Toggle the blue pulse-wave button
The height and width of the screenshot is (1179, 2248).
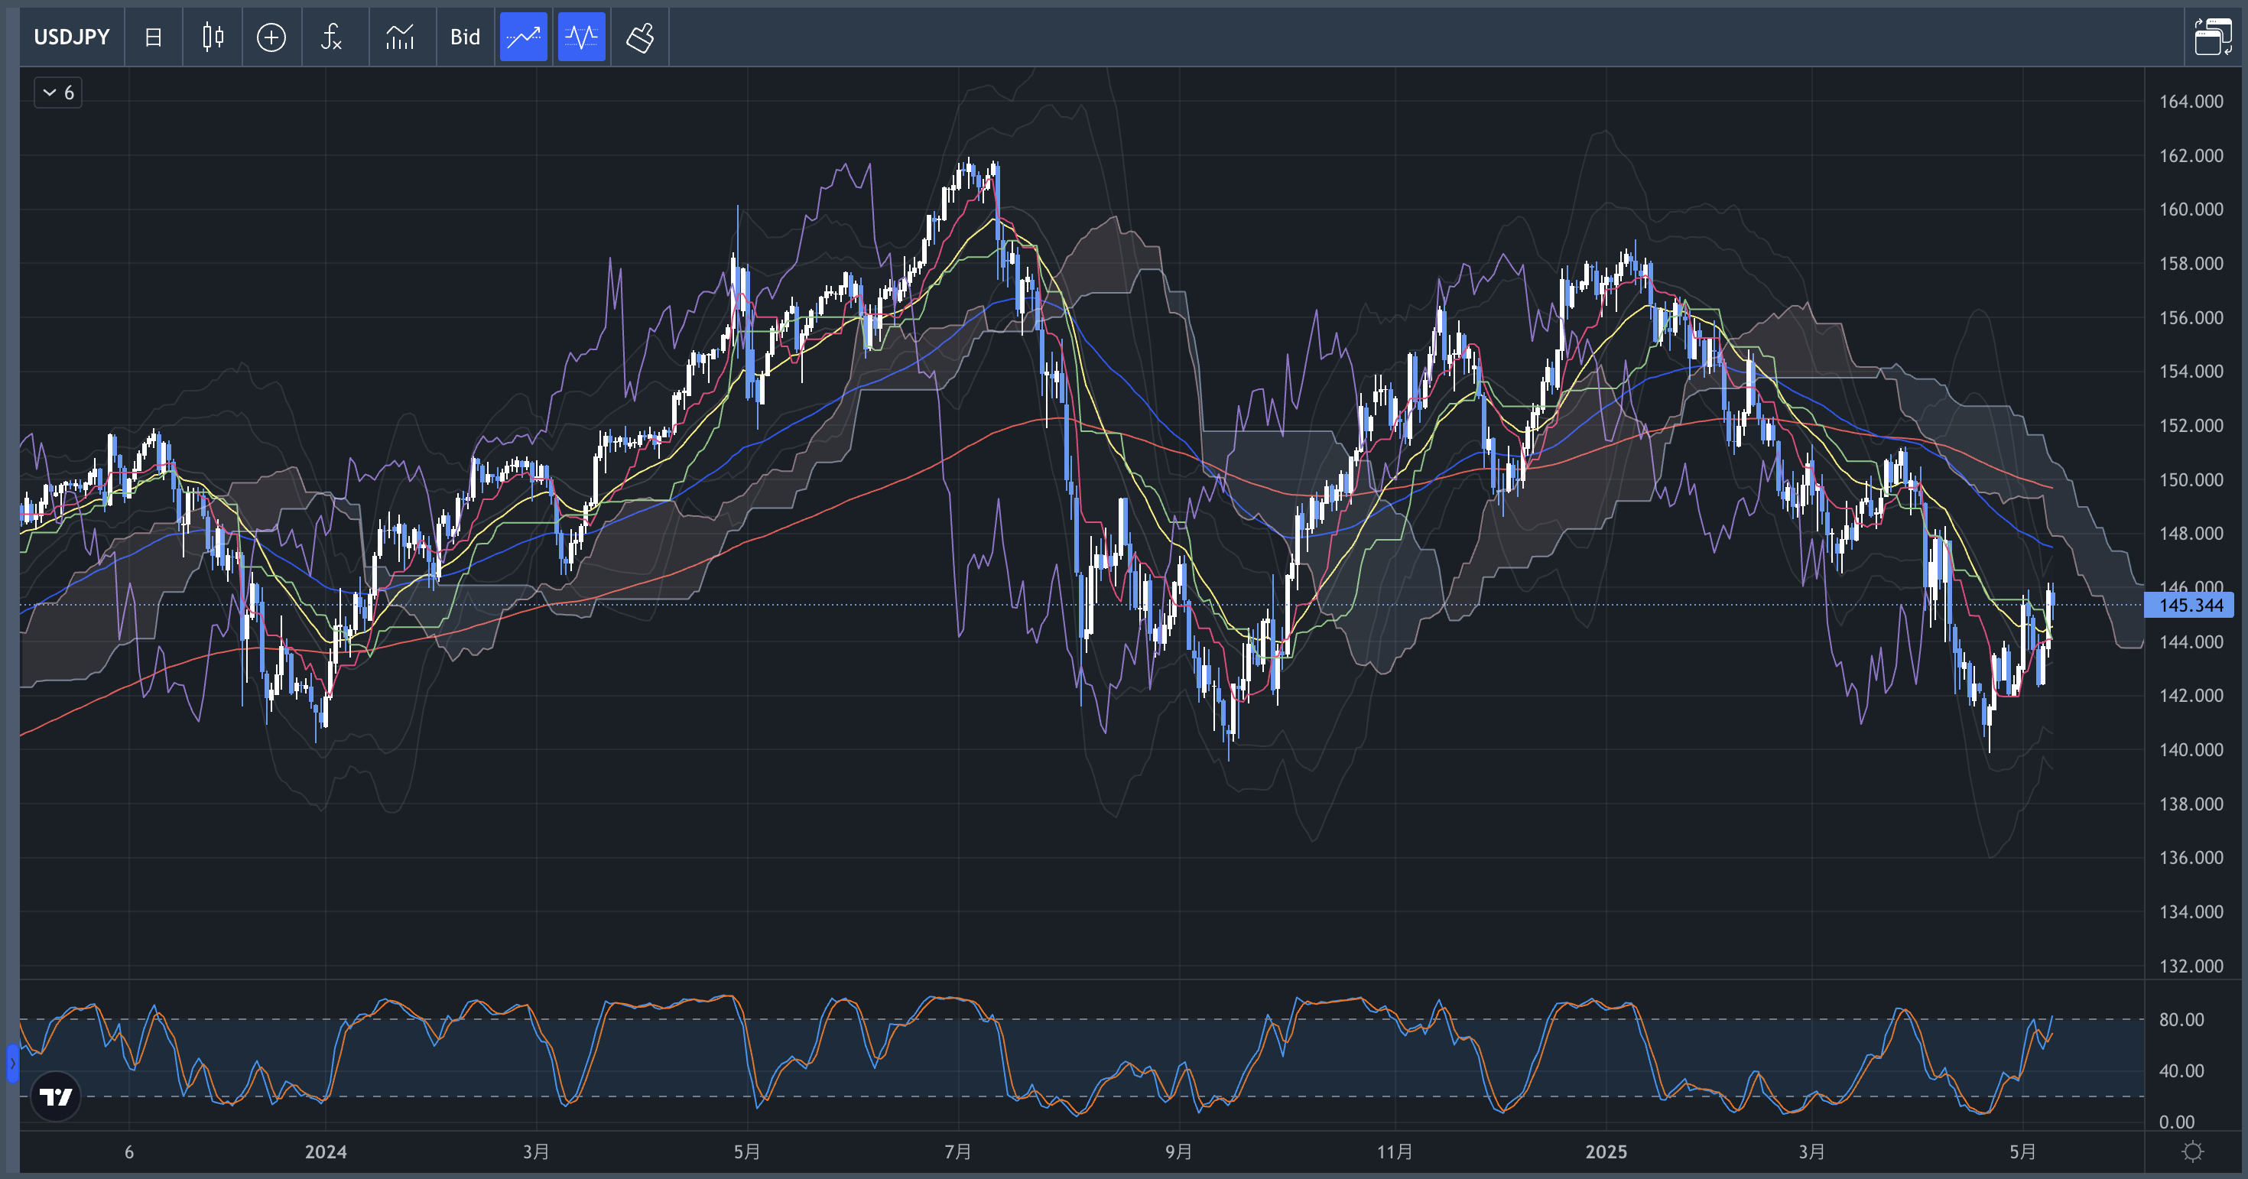[582, 37]
